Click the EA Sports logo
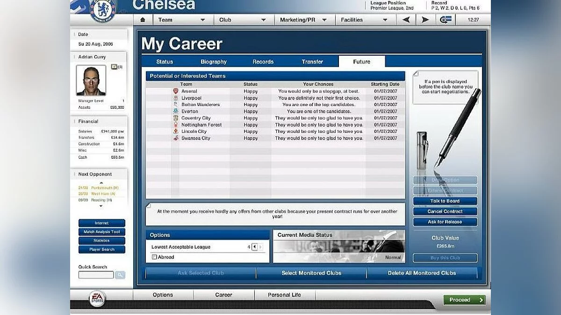The image size is (561, 315). tap(98, 298)
